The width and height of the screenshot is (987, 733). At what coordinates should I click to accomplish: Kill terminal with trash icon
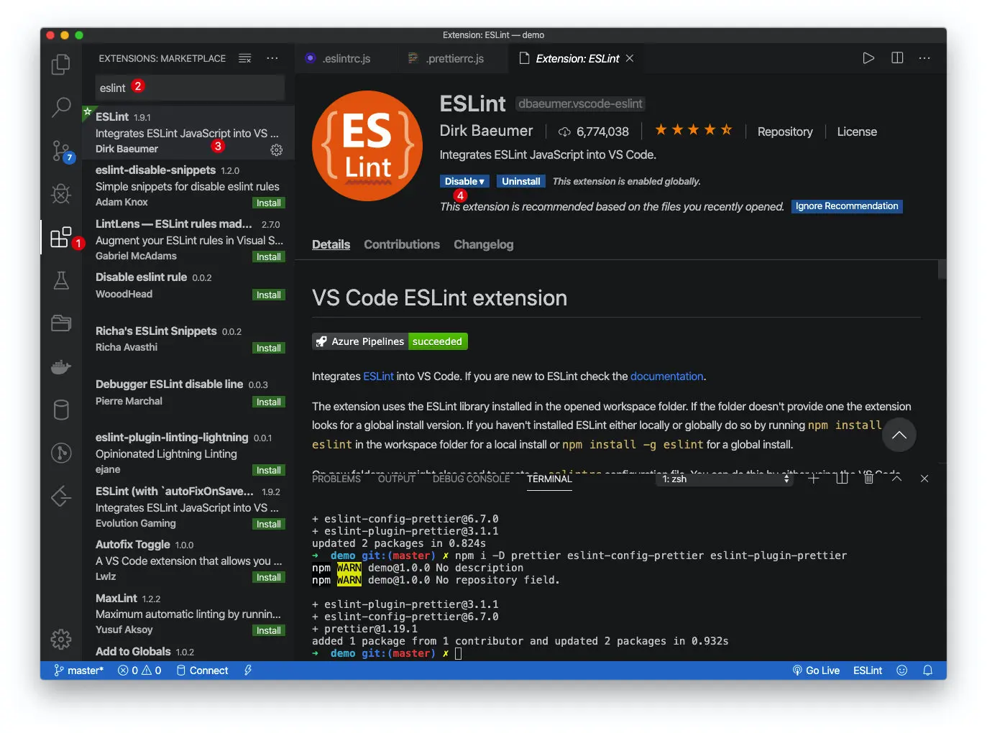pyautogui.click(x=868, y=479)
